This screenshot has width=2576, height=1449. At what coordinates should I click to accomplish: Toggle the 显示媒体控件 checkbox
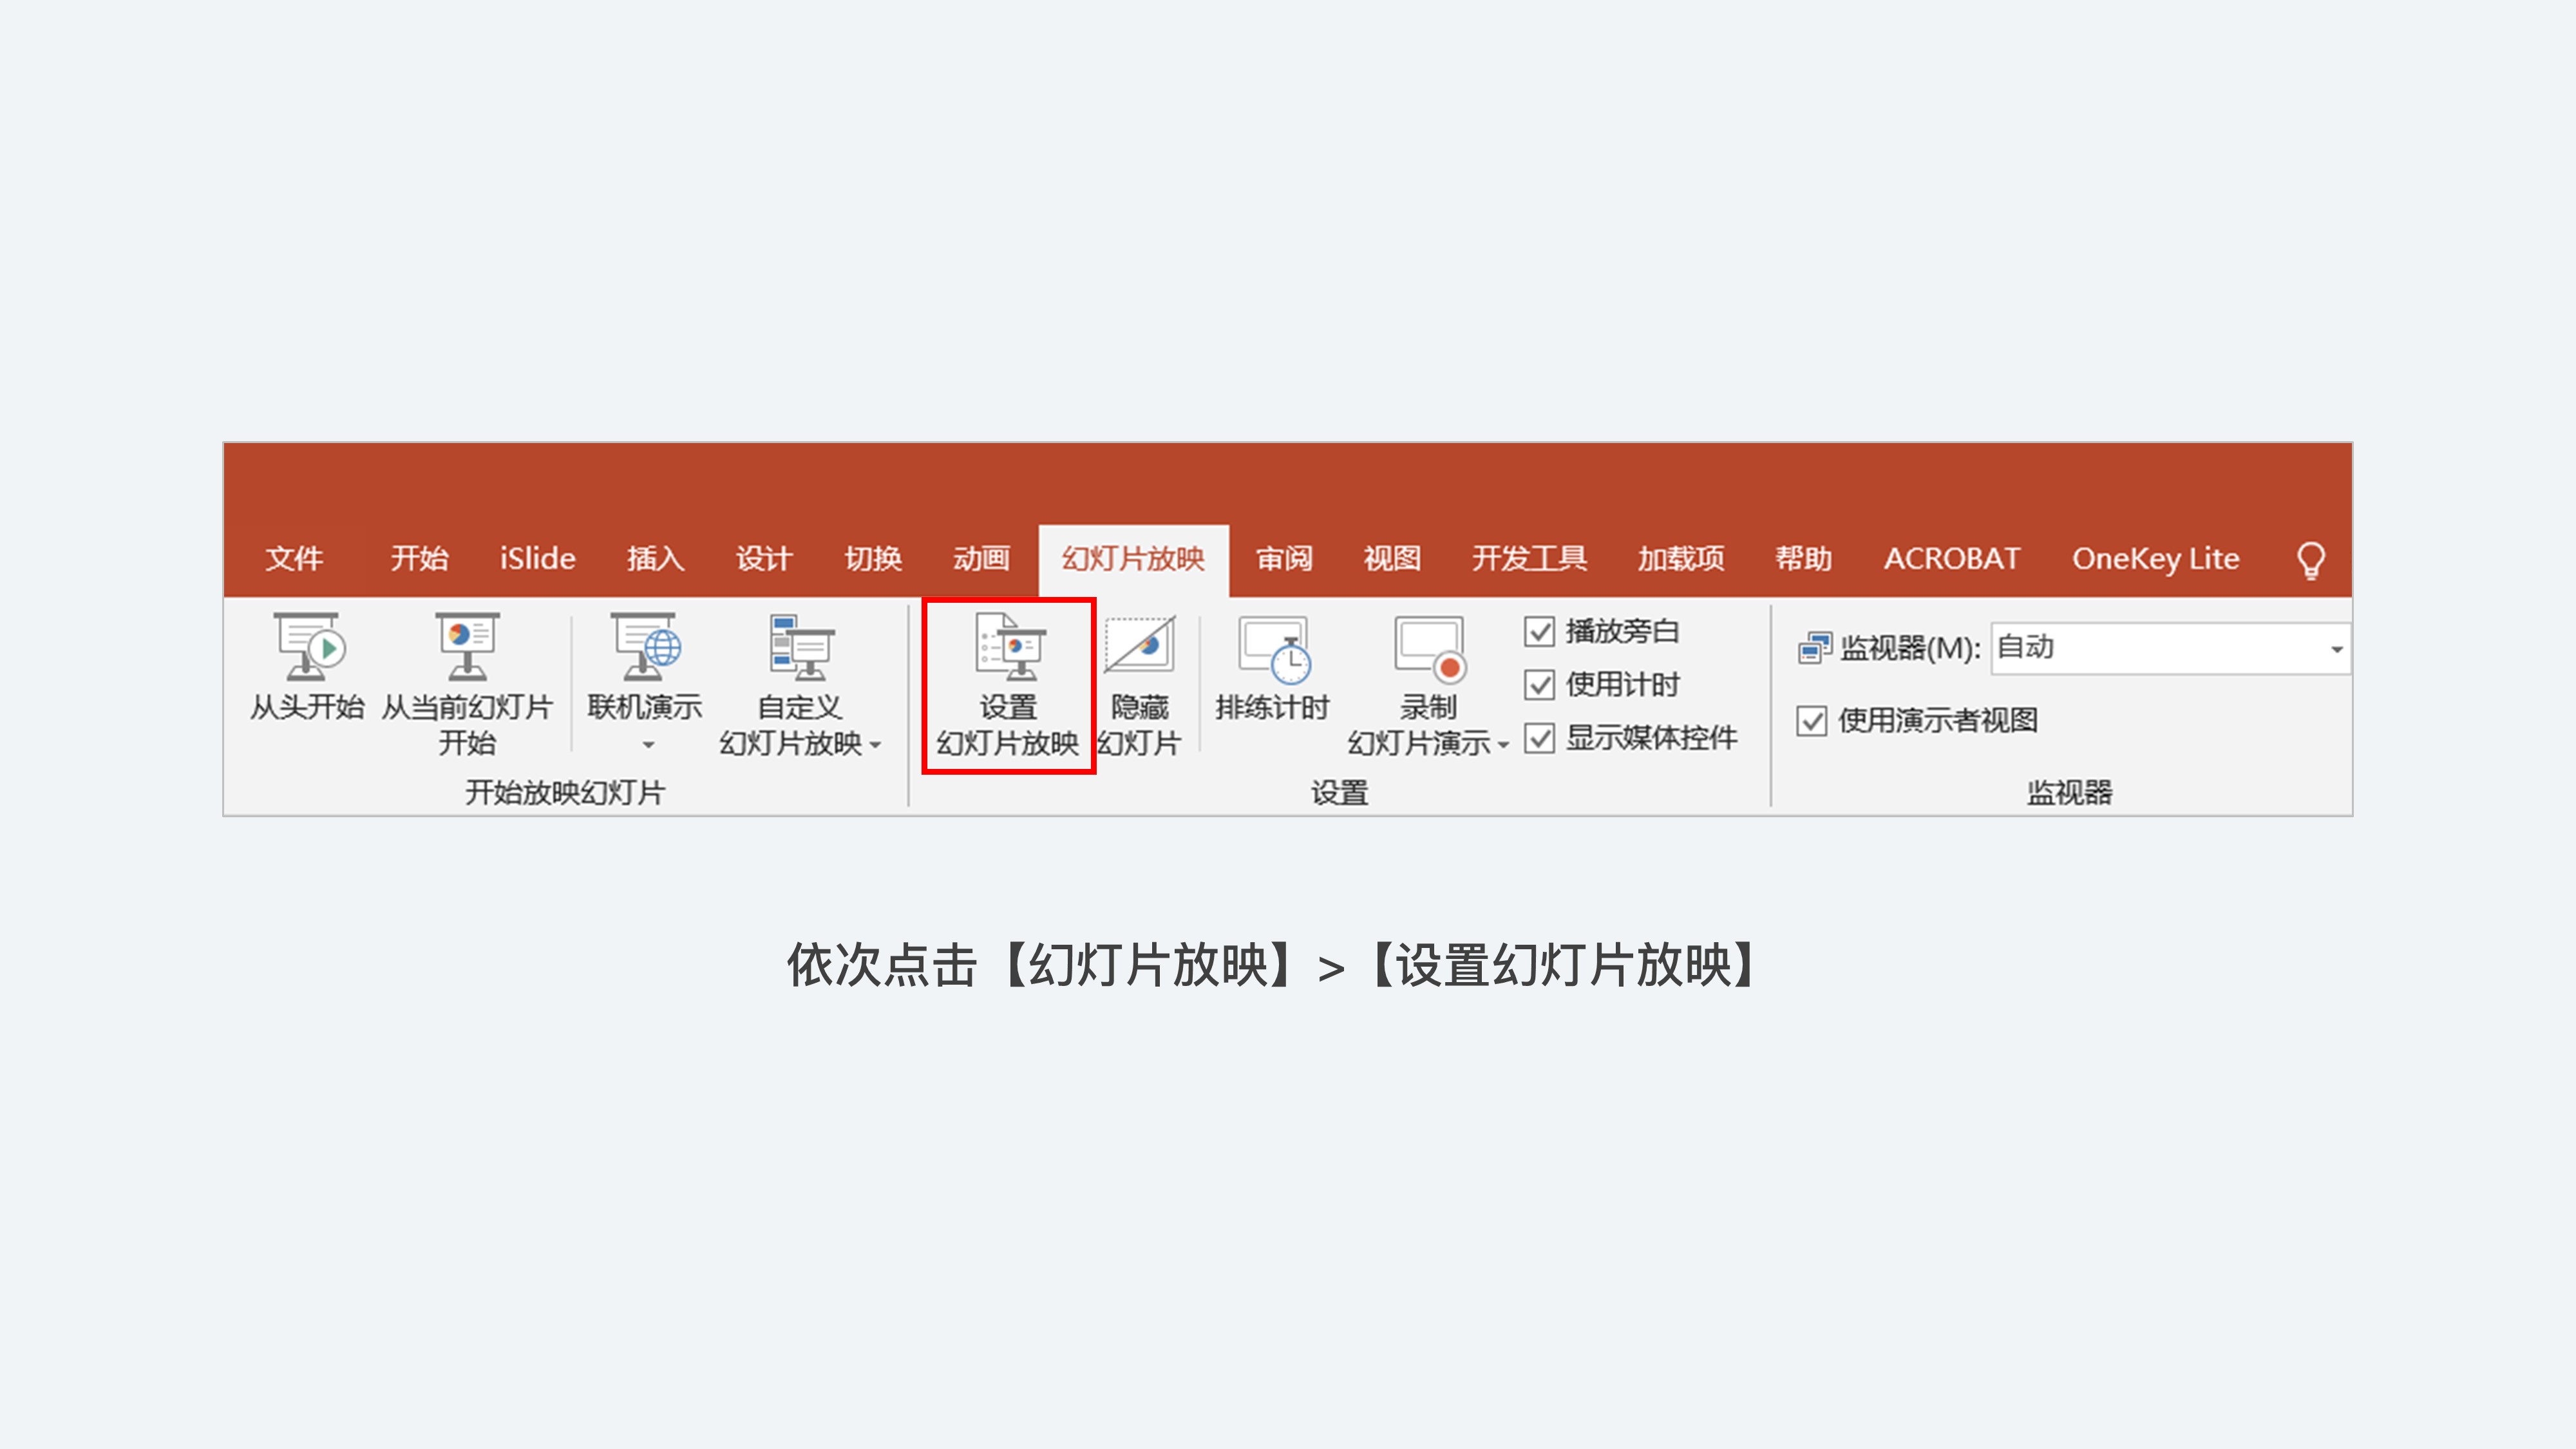pyautogui.click(x=1539, y=739)
